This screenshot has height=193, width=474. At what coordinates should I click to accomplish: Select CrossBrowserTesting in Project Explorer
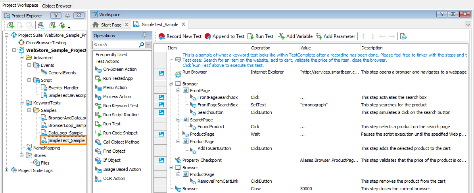42,43
